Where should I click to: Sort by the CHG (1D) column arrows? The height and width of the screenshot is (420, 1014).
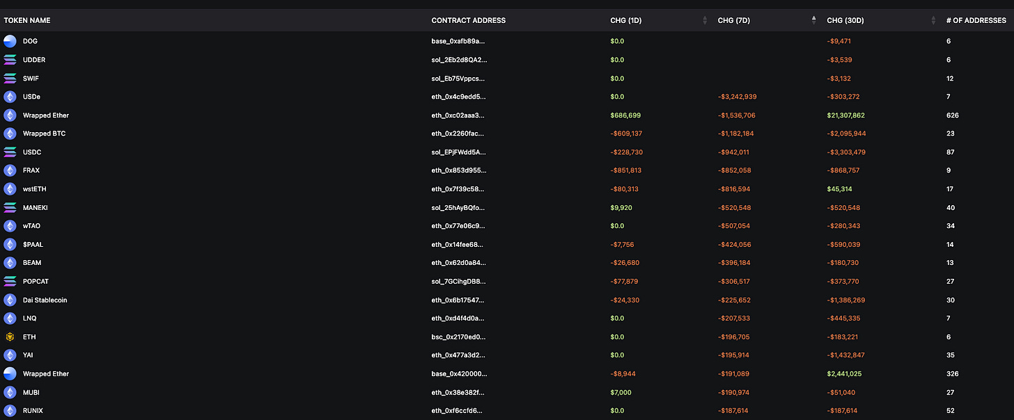pos(705,20)
